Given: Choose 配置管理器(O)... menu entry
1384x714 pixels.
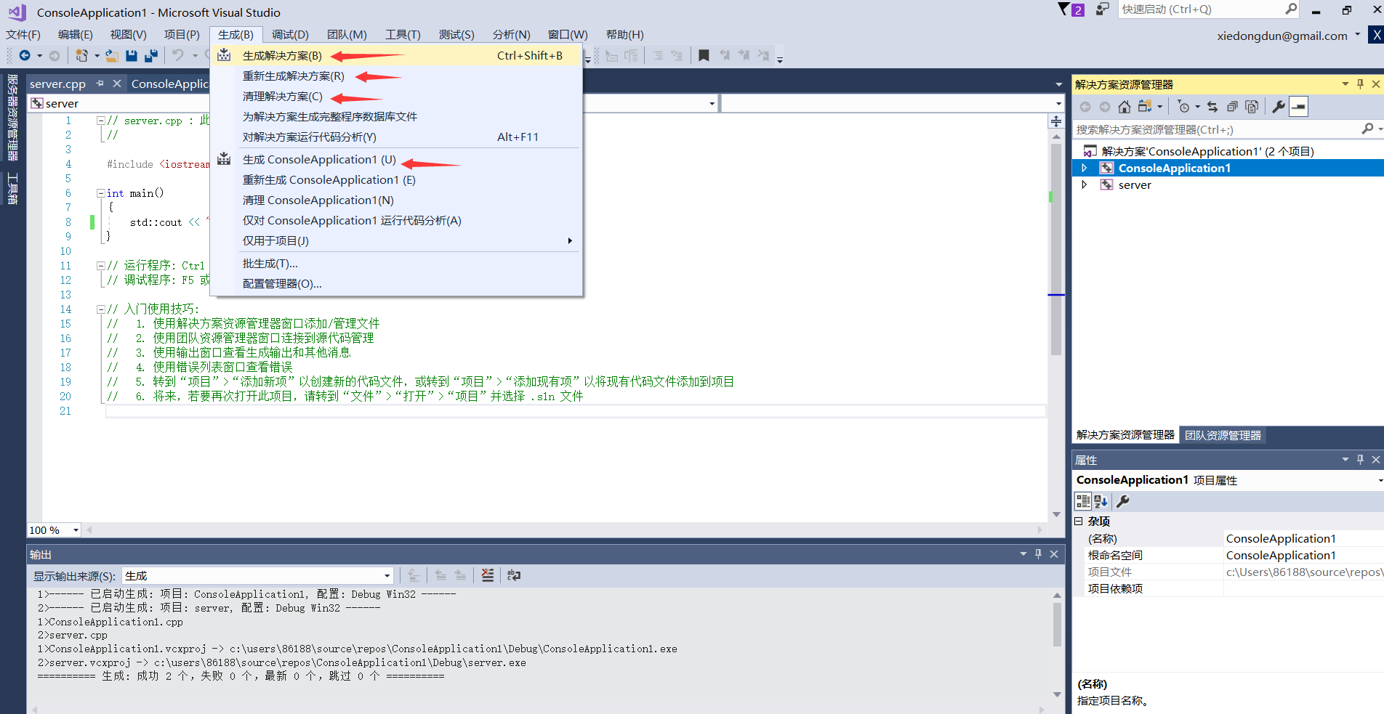Looking at the screenshot, I should 395,283.
